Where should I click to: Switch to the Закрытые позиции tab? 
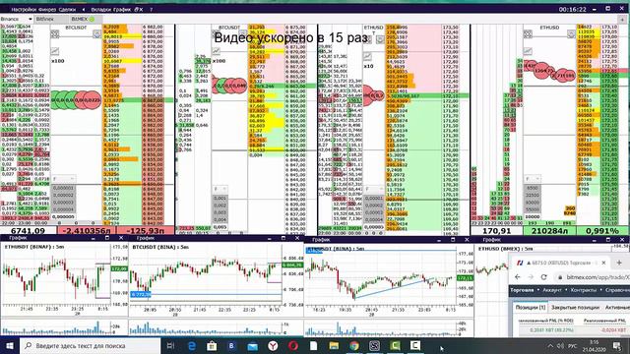coord(575,307)
